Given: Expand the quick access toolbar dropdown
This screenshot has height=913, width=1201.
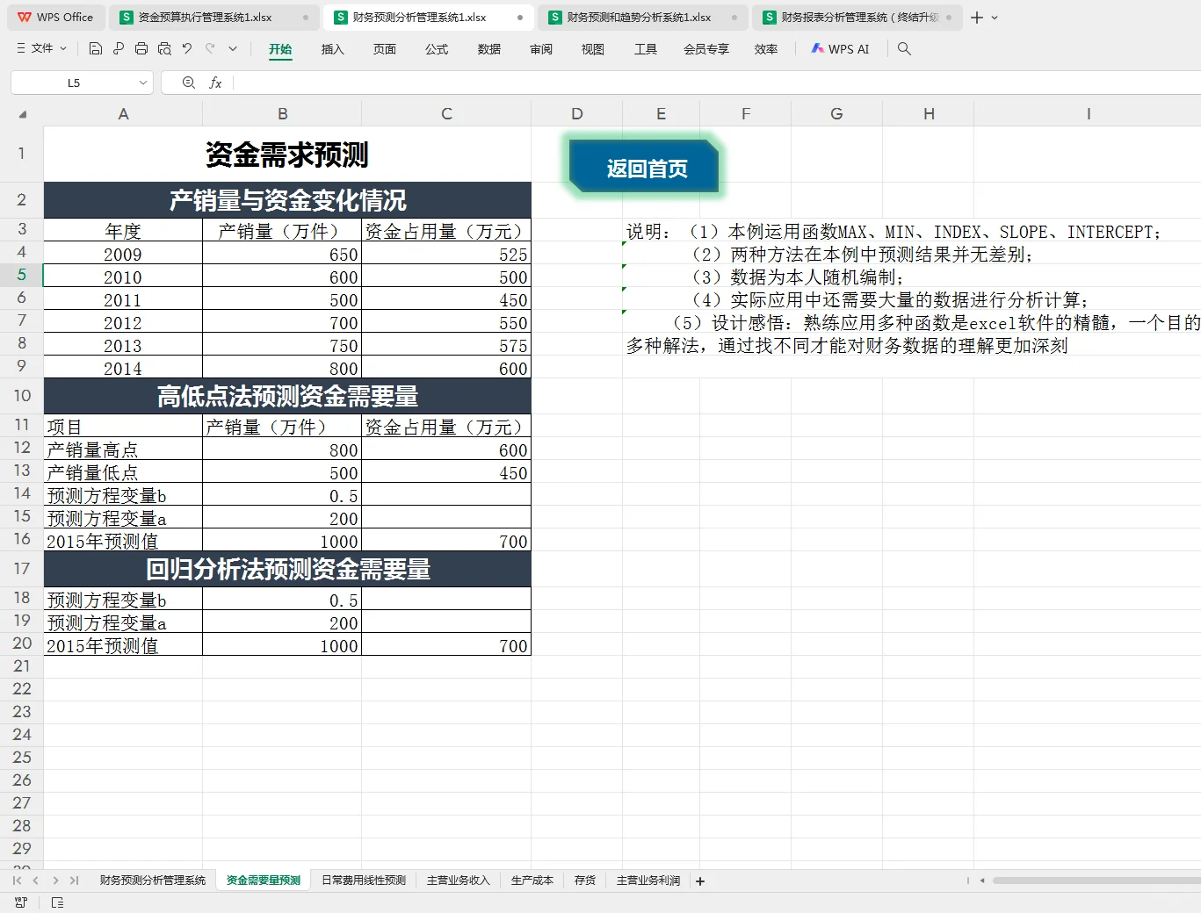Looking at the screenshot, I should point(233,49).
